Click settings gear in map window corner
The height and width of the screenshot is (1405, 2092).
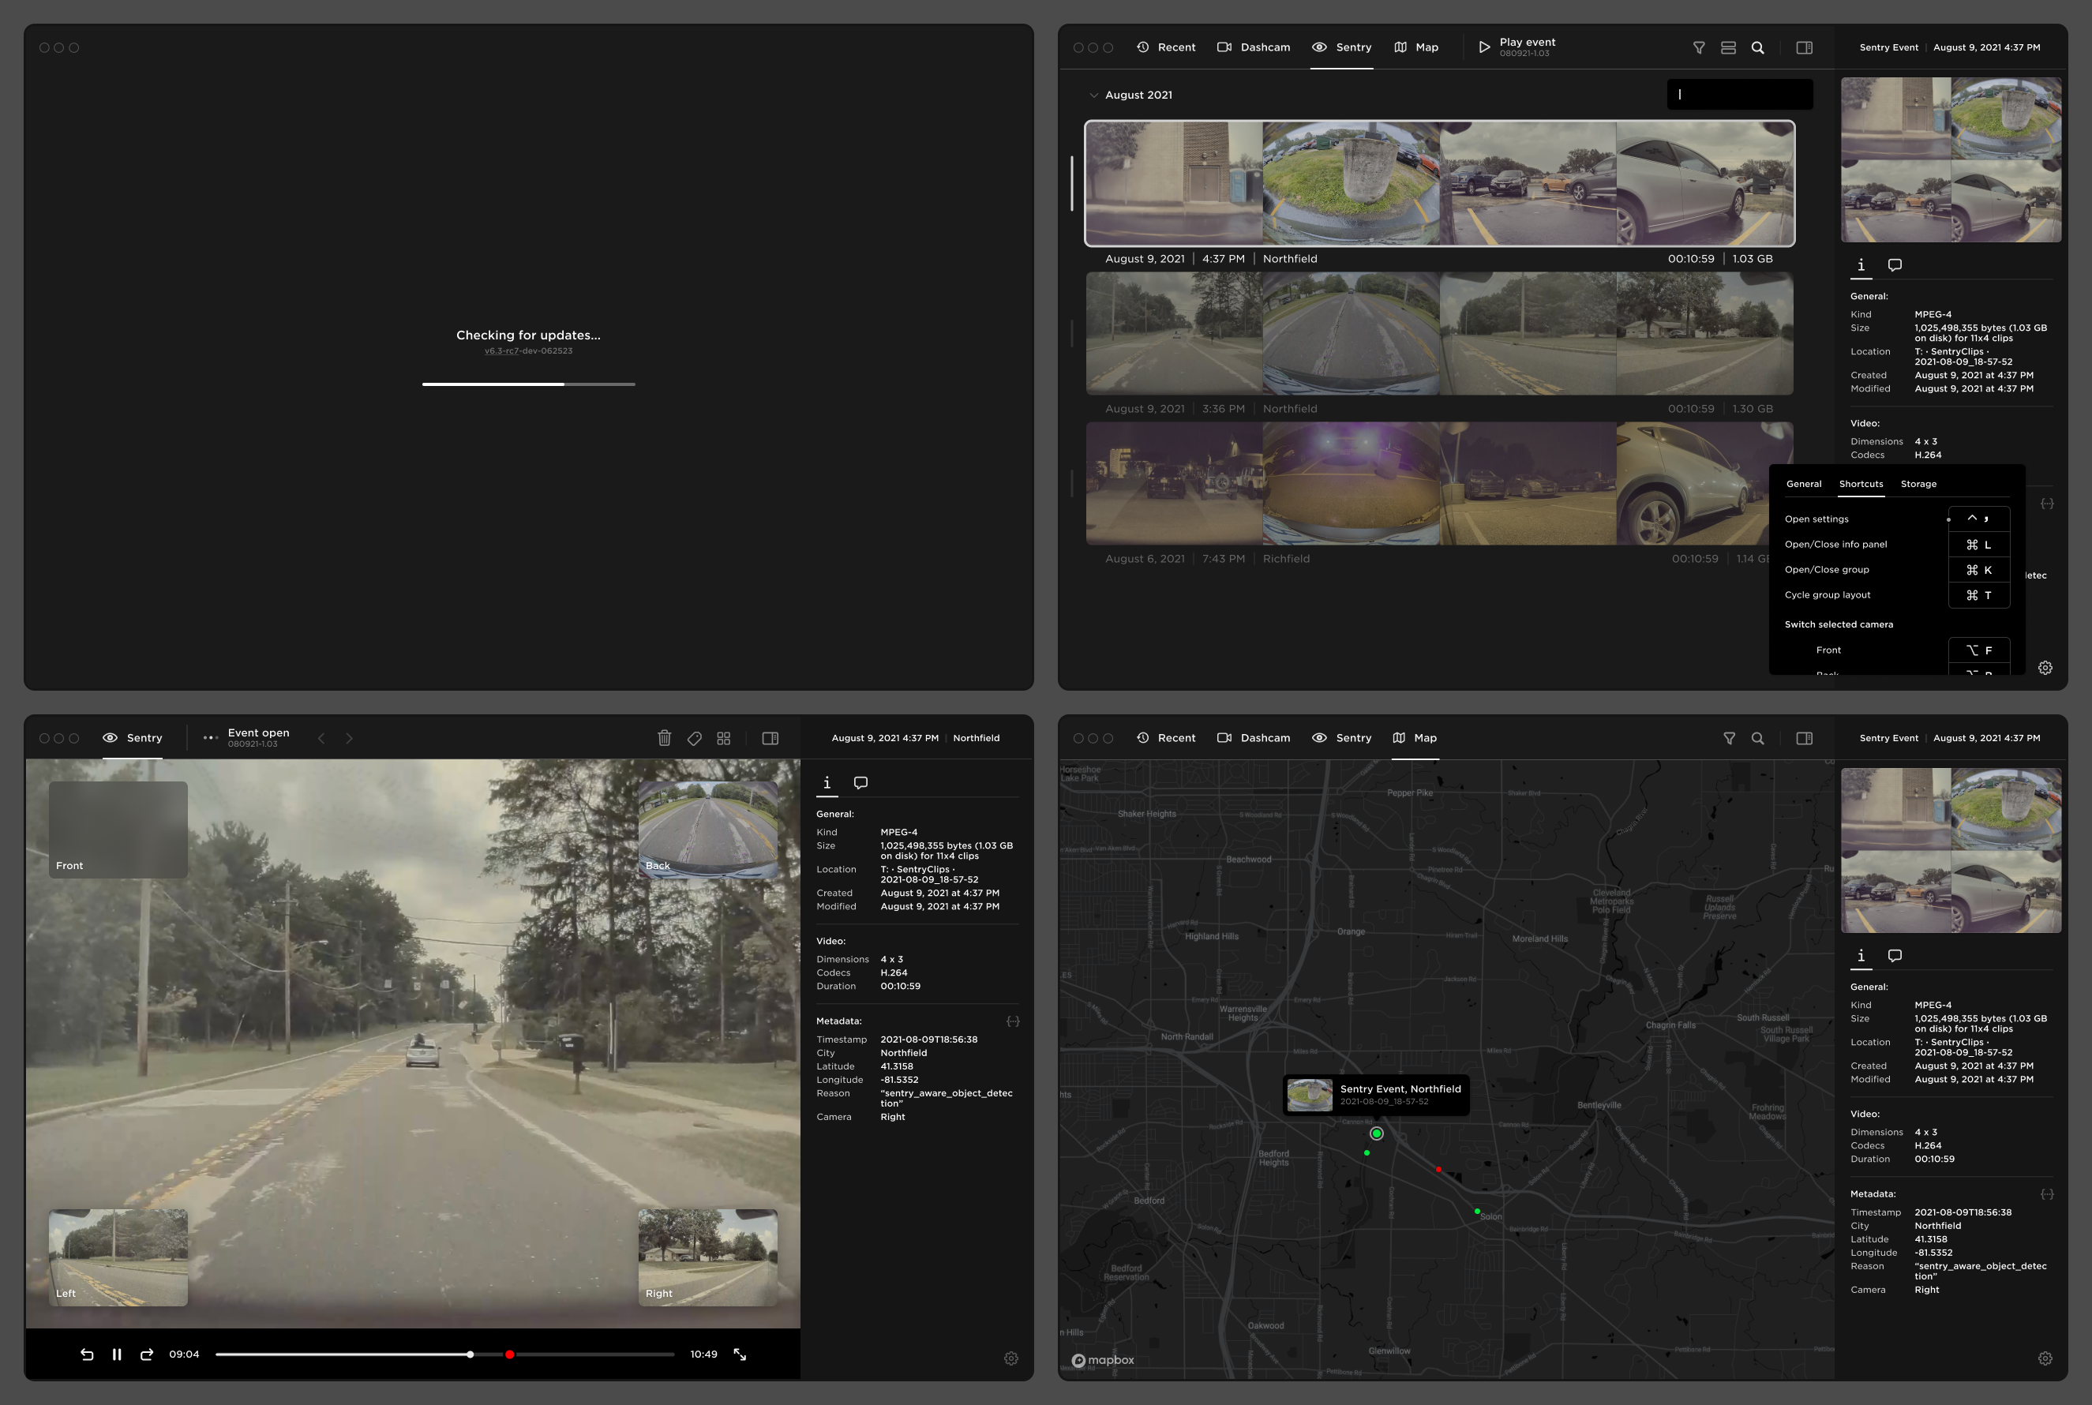point(2045,1358)
